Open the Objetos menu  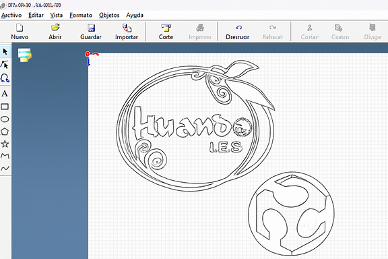tap(109, 16)
